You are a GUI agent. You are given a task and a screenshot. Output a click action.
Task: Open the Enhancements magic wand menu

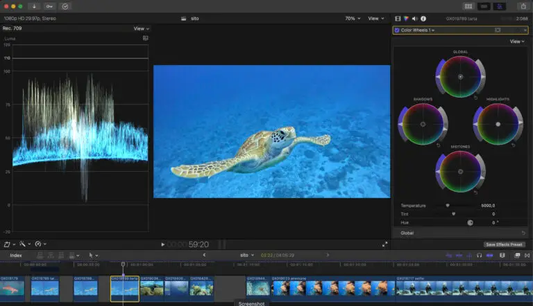25,244
